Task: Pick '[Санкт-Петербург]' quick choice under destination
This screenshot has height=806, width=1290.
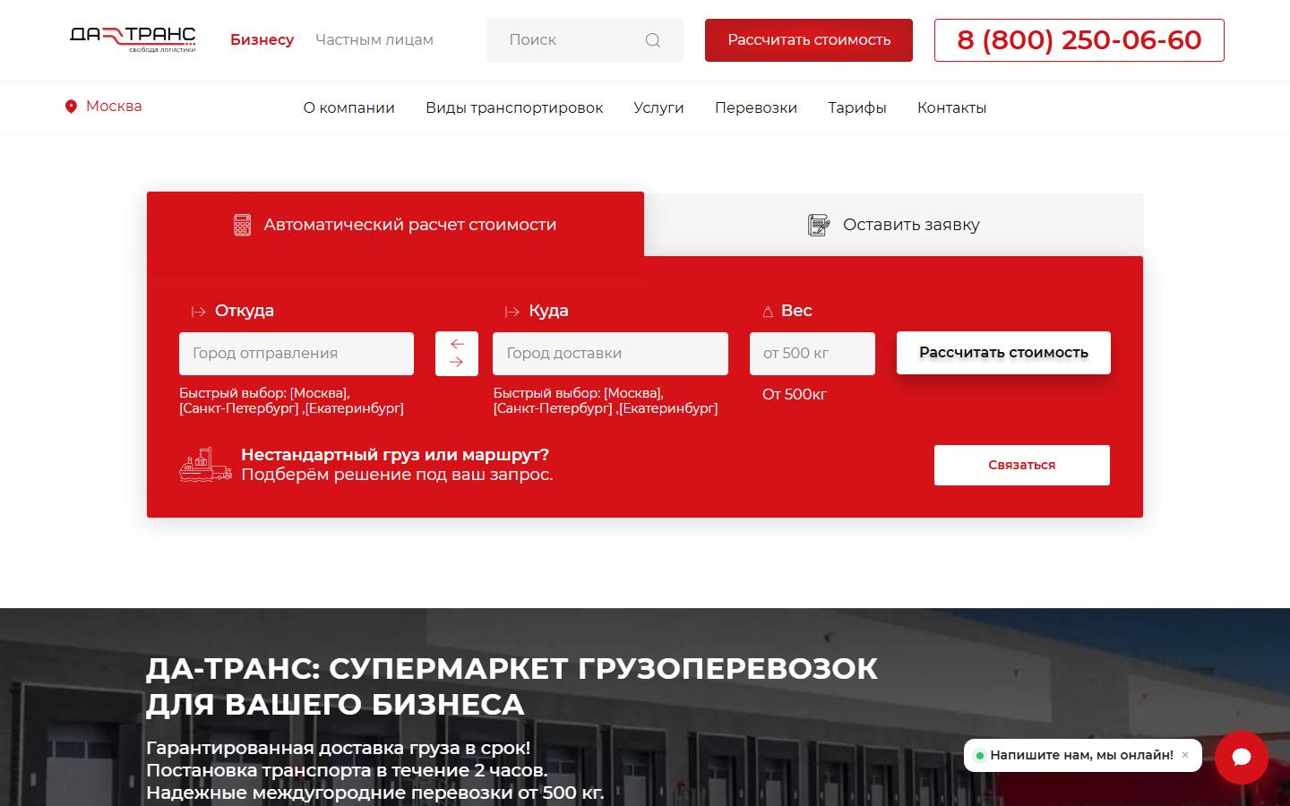Action: pyautogui.click(x=553, y=408)
